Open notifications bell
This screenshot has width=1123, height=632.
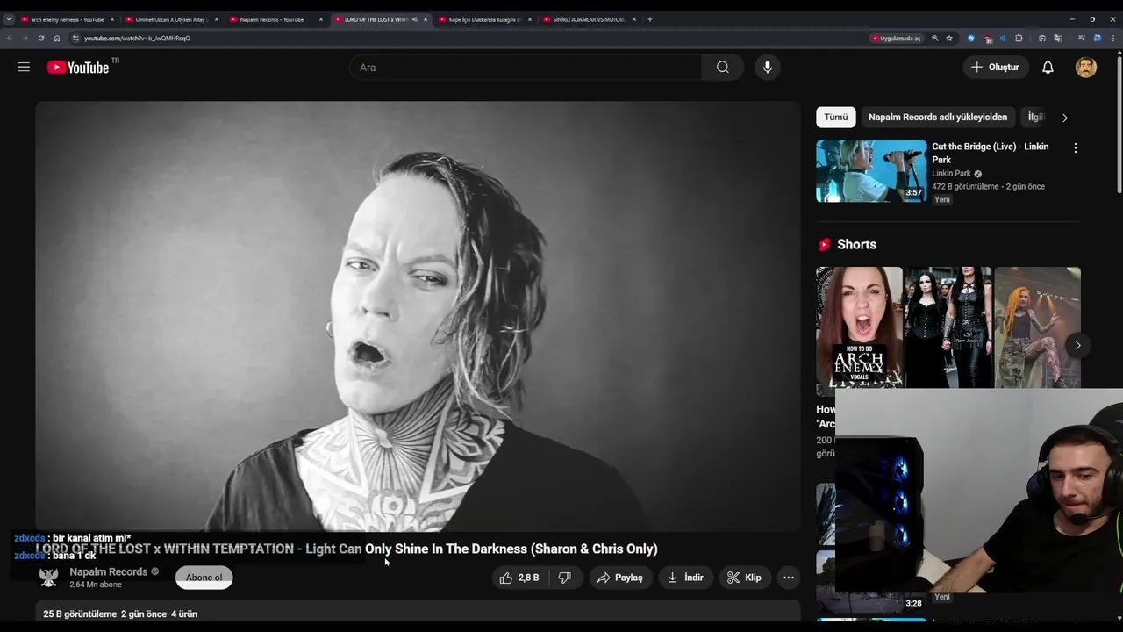(1048, 67)
